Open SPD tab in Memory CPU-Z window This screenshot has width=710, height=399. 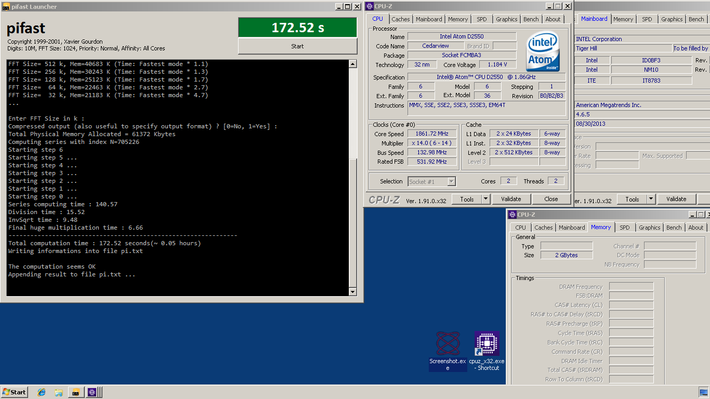pyautogui.click(x=625, y=228)
